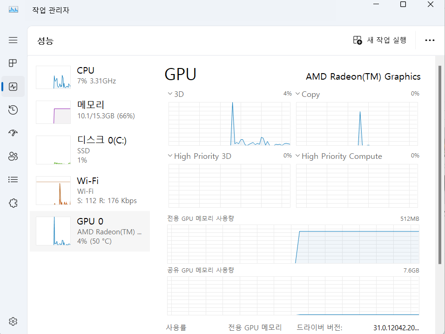Image resolution: width=445 pixels, height=334 pixels.
Task: Open the 3D engine dropdown chevron
Action: pyautogui.click(x=170, y=94)
